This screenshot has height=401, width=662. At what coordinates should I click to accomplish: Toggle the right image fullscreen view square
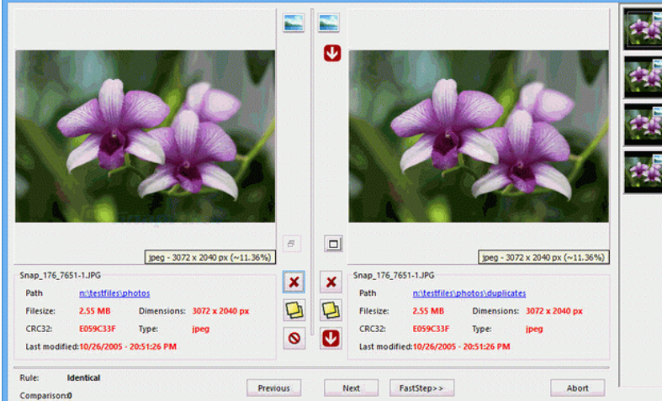click(x=332, y=244)
